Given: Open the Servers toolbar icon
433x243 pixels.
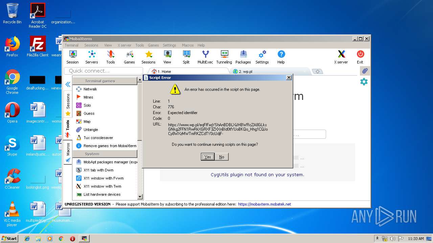Looking at the screenshot, I should [91, 57].
